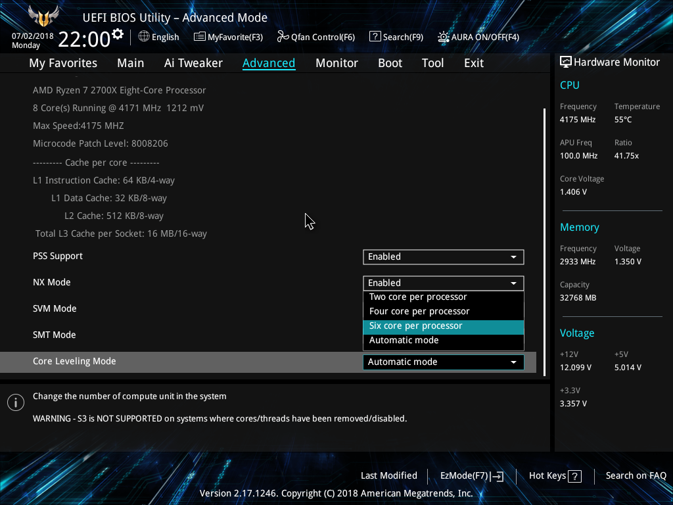Click CPU frequency value 4175 MHz
This screenshot has width=673, height=505.
tap(578, 120)
